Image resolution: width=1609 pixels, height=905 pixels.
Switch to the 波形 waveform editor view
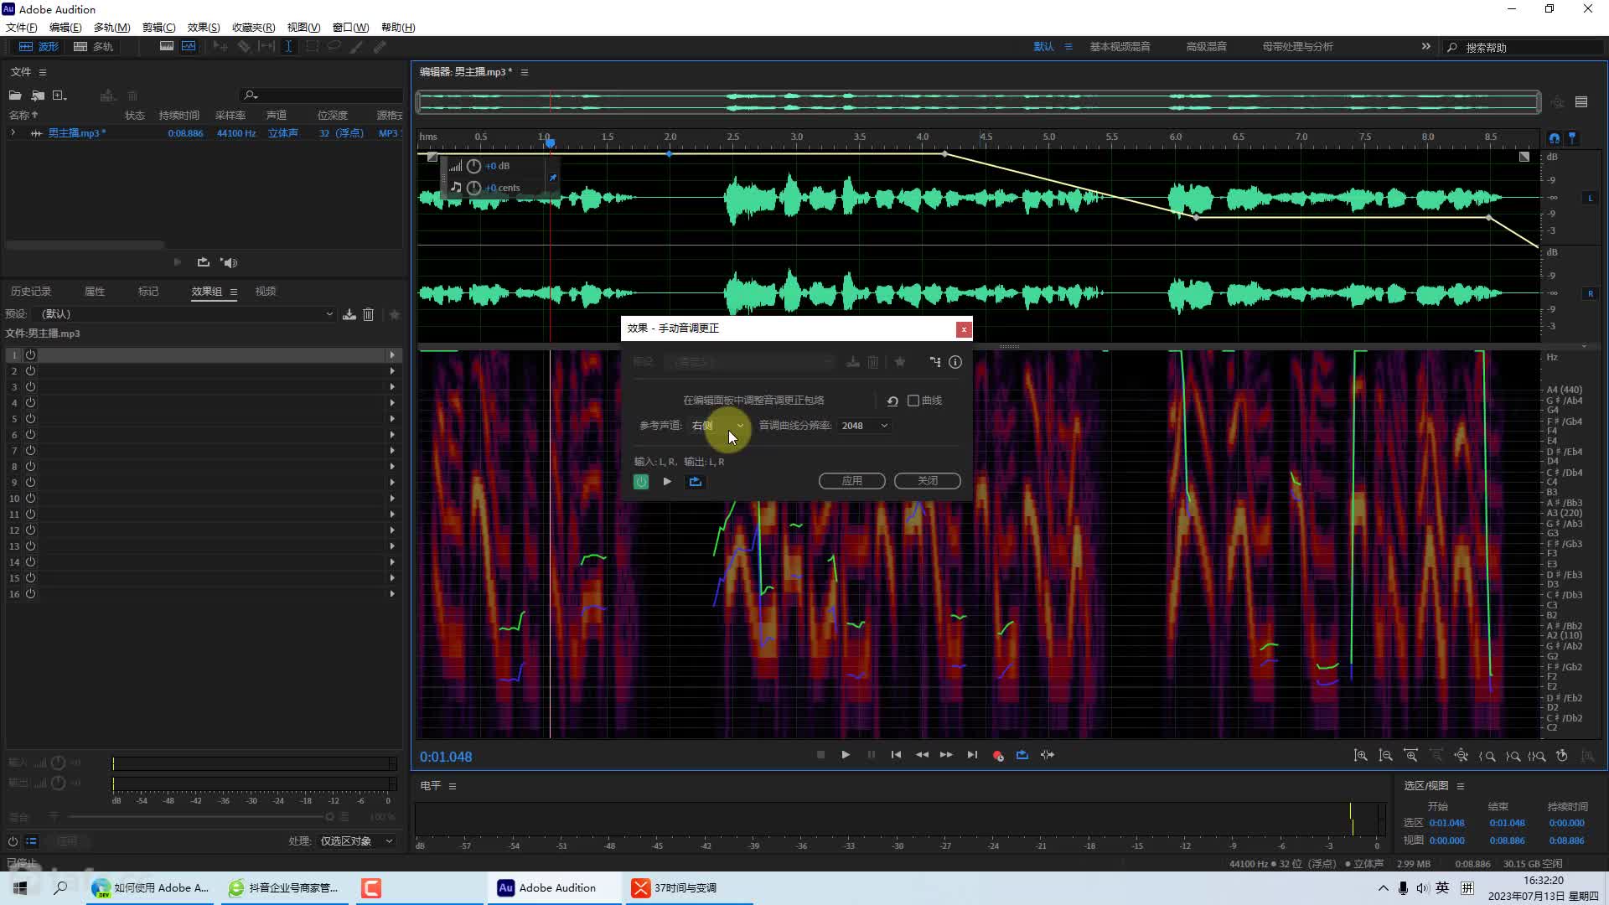pyautogui.click(x=39, y=47)
